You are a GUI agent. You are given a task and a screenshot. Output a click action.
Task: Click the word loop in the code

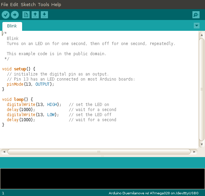(x=19, y=99)
